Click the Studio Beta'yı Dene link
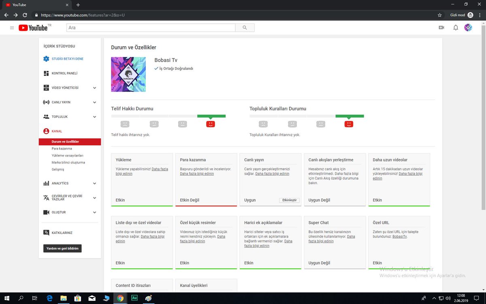Image resolution: width=486 pixels, height=304 pixels. pos(67,59)
